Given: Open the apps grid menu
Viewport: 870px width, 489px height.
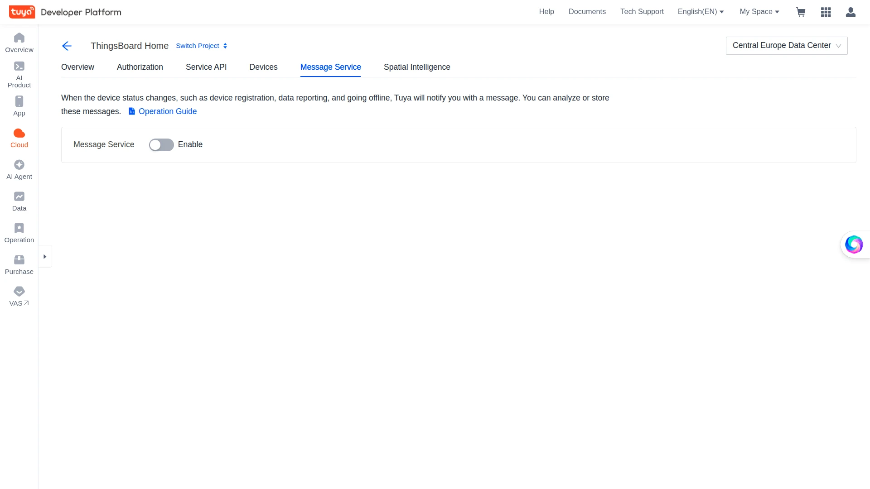Looking at the screenshot, I should click(826, 12).
